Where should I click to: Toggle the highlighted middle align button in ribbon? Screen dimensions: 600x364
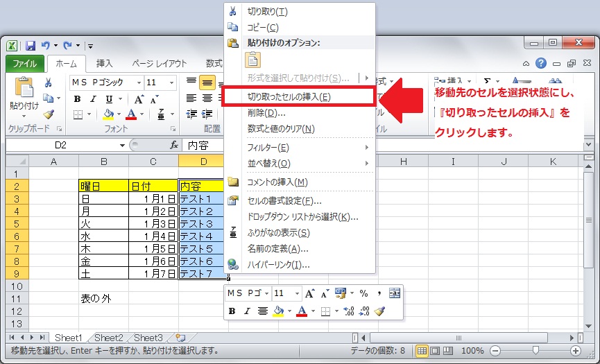tap(207, 83)
